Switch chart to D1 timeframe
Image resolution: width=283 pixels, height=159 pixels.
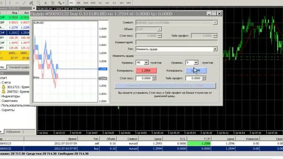tap(115, 3)
